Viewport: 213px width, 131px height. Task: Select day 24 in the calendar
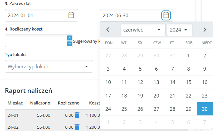(x=108, y=109)
